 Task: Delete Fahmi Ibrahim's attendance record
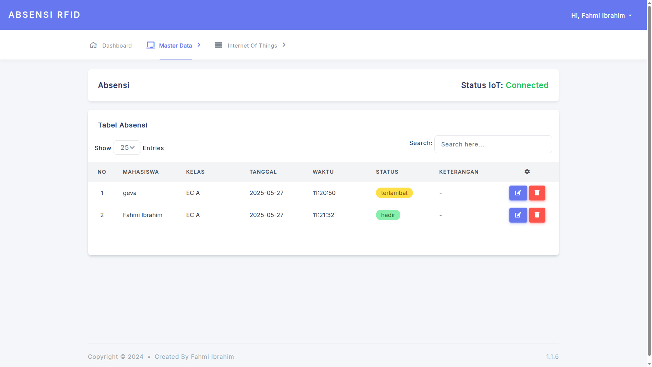tap(537, 215)
